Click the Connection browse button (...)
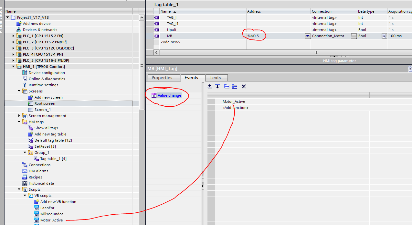This screenshot has width=412, height=225. coord(354,36)
